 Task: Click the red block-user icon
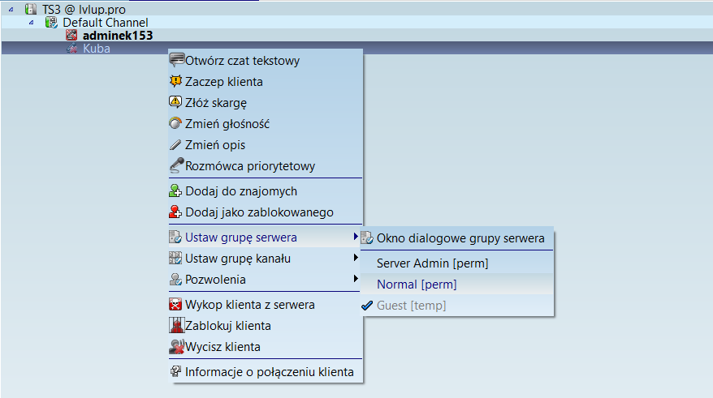tap(175, 212)
